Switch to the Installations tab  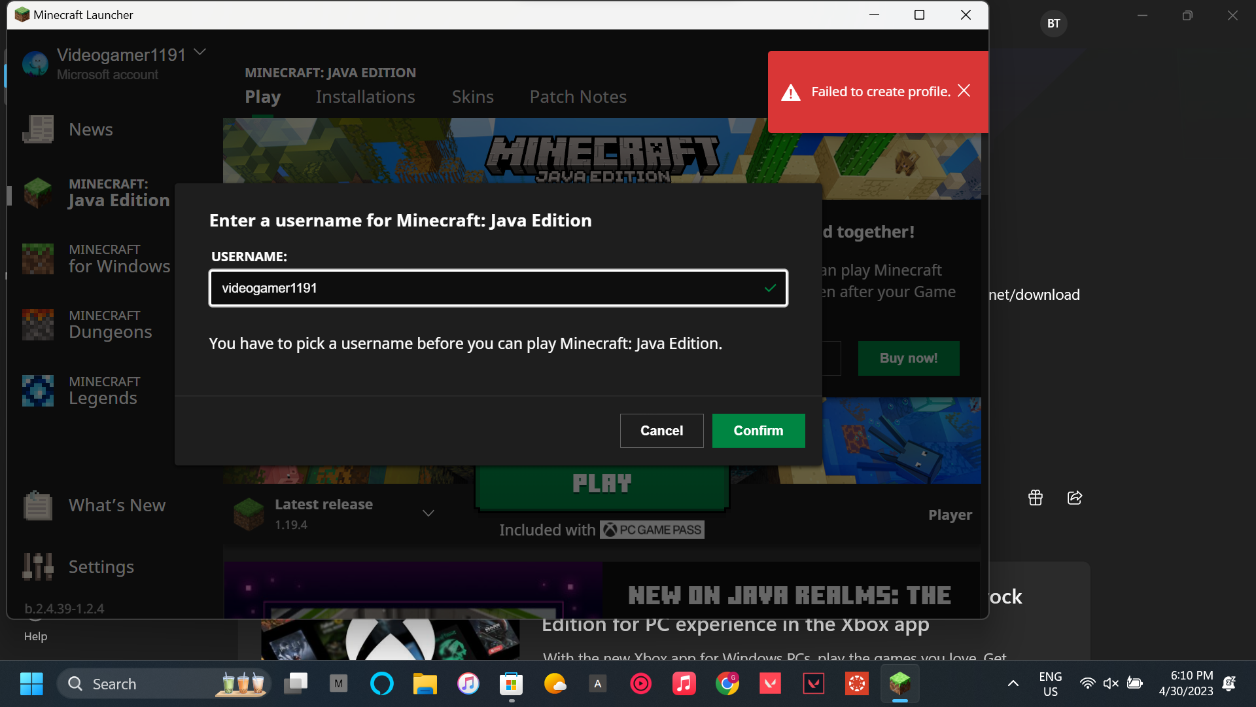coord(365,97)
